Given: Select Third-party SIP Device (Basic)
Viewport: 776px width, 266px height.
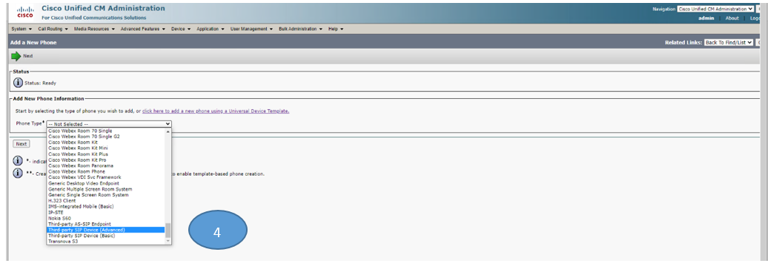Looking at the screenshot, I should point(105,236).
